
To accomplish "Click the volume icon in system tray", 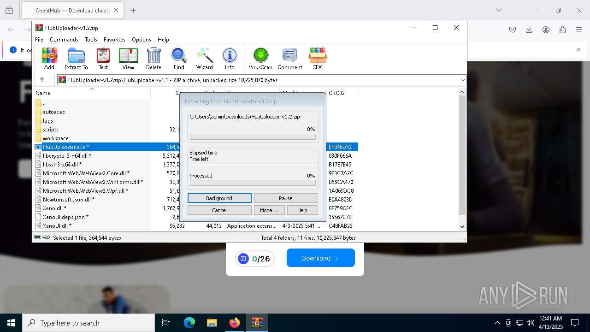I will click(531, 323).
